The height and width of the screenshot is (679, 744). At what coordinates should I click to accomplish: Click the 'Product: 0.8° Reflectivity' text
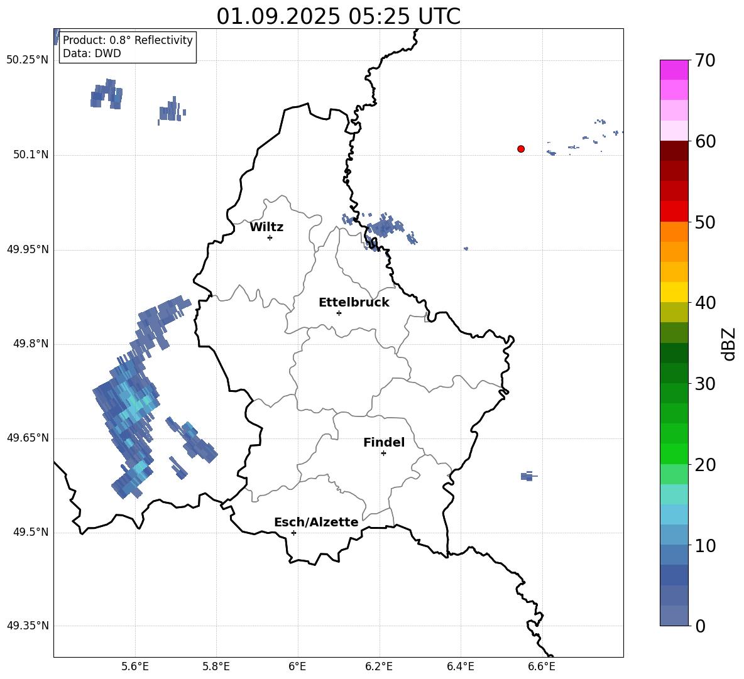click(128, 40)
